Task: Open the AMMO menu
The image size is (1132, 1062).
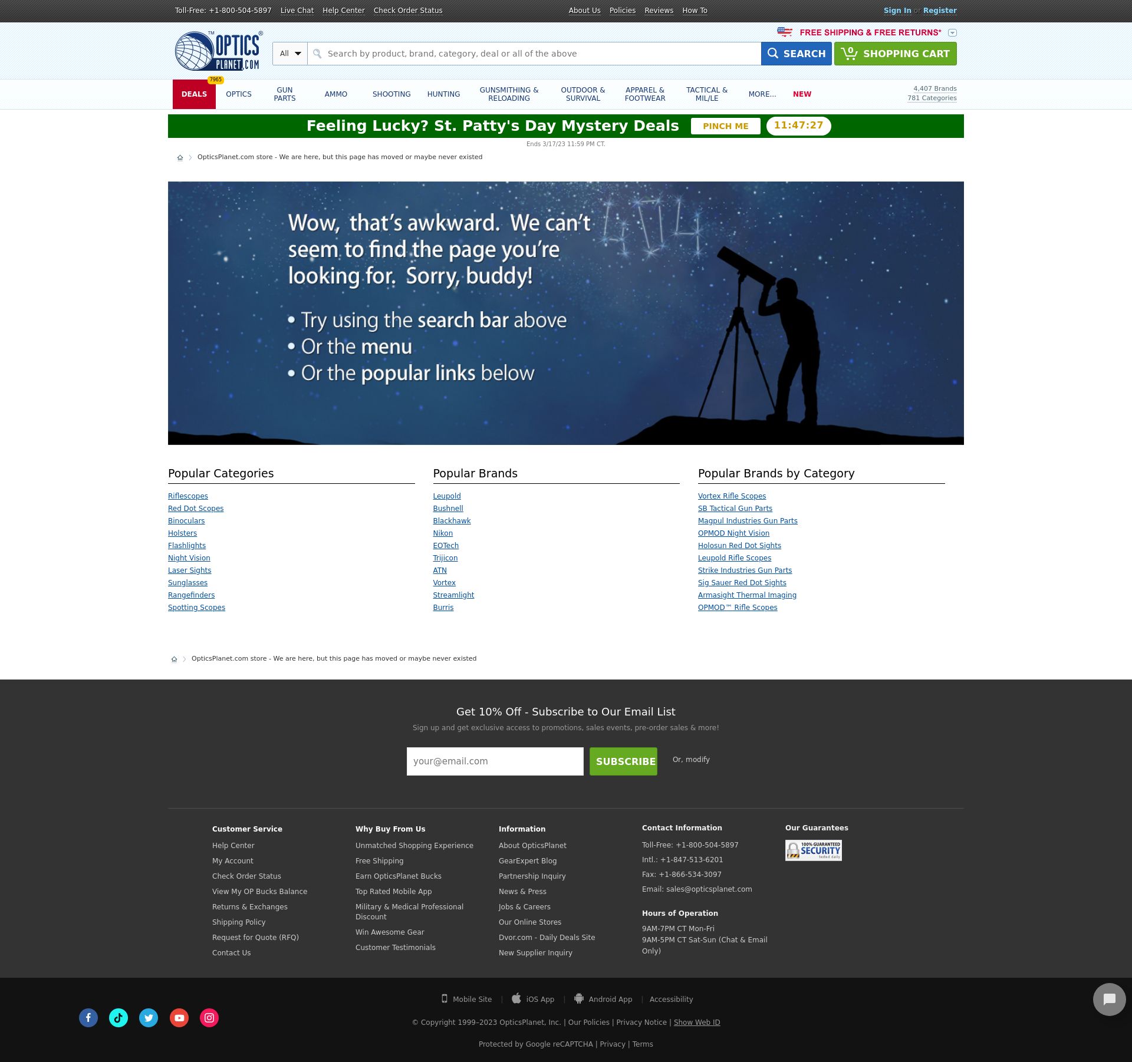Action: tap(336, 94)
